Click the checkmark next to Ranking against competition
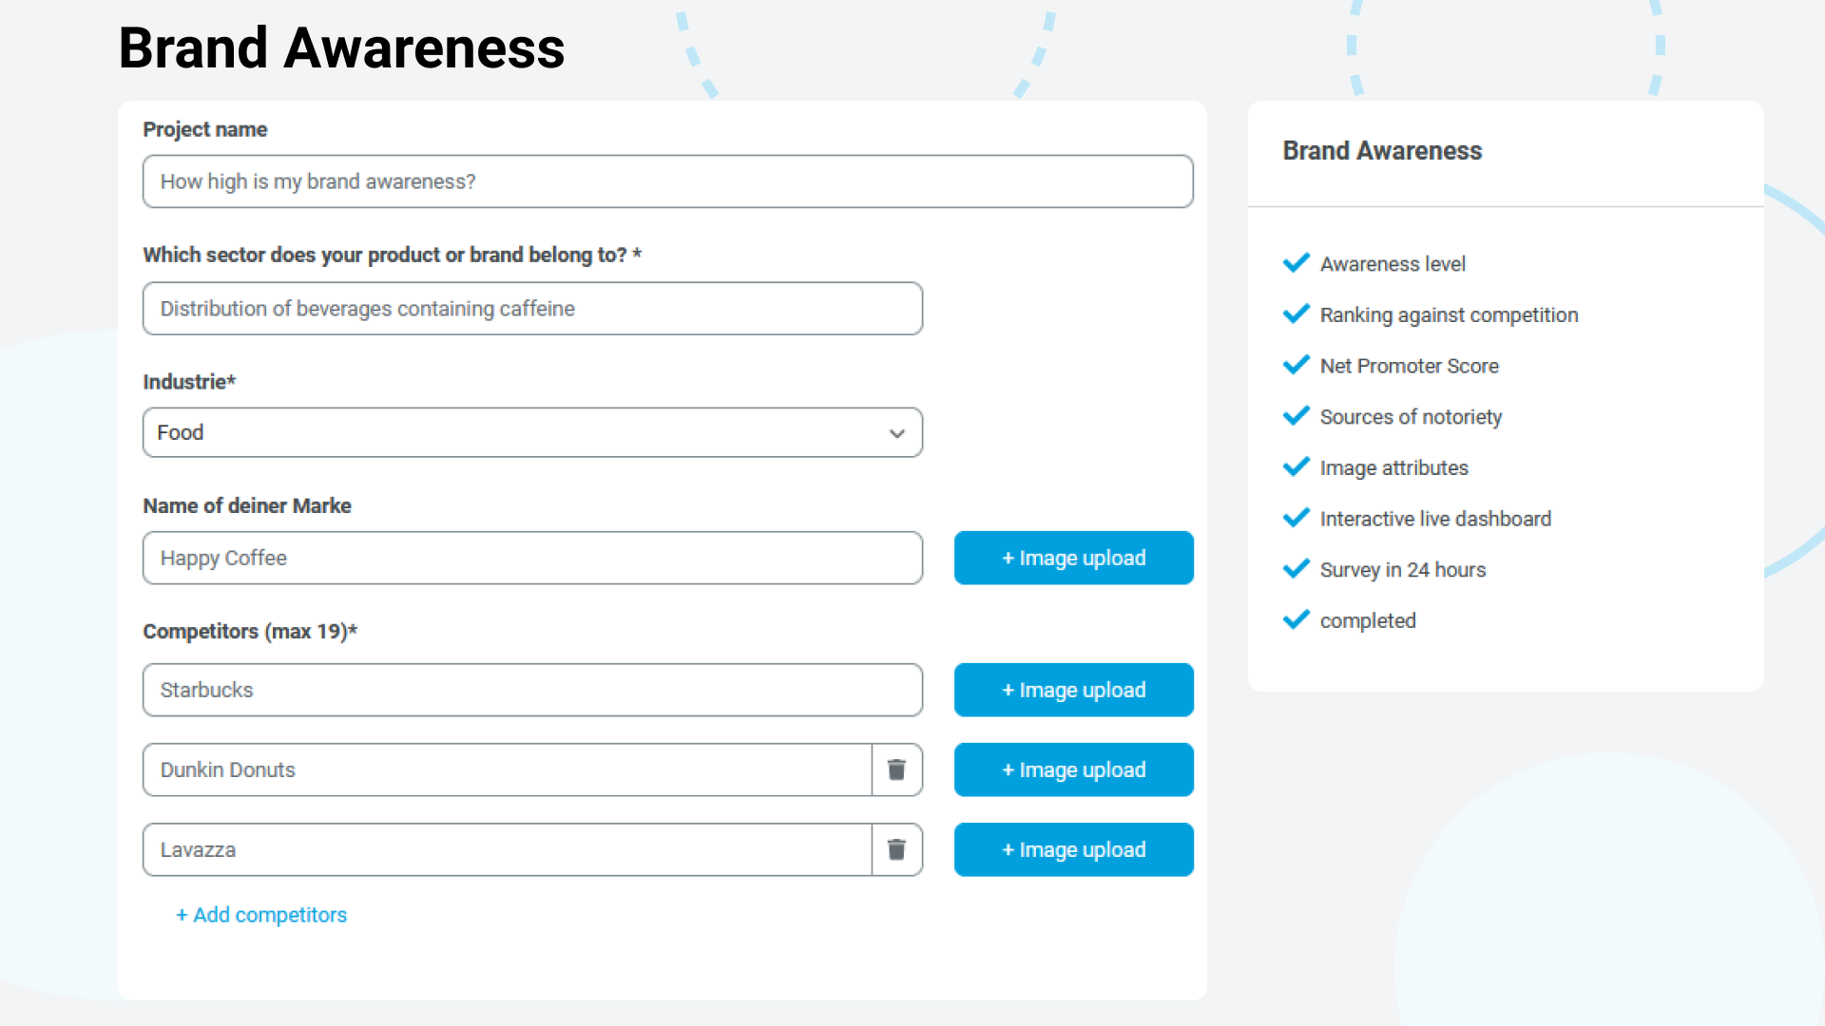 1297,313
